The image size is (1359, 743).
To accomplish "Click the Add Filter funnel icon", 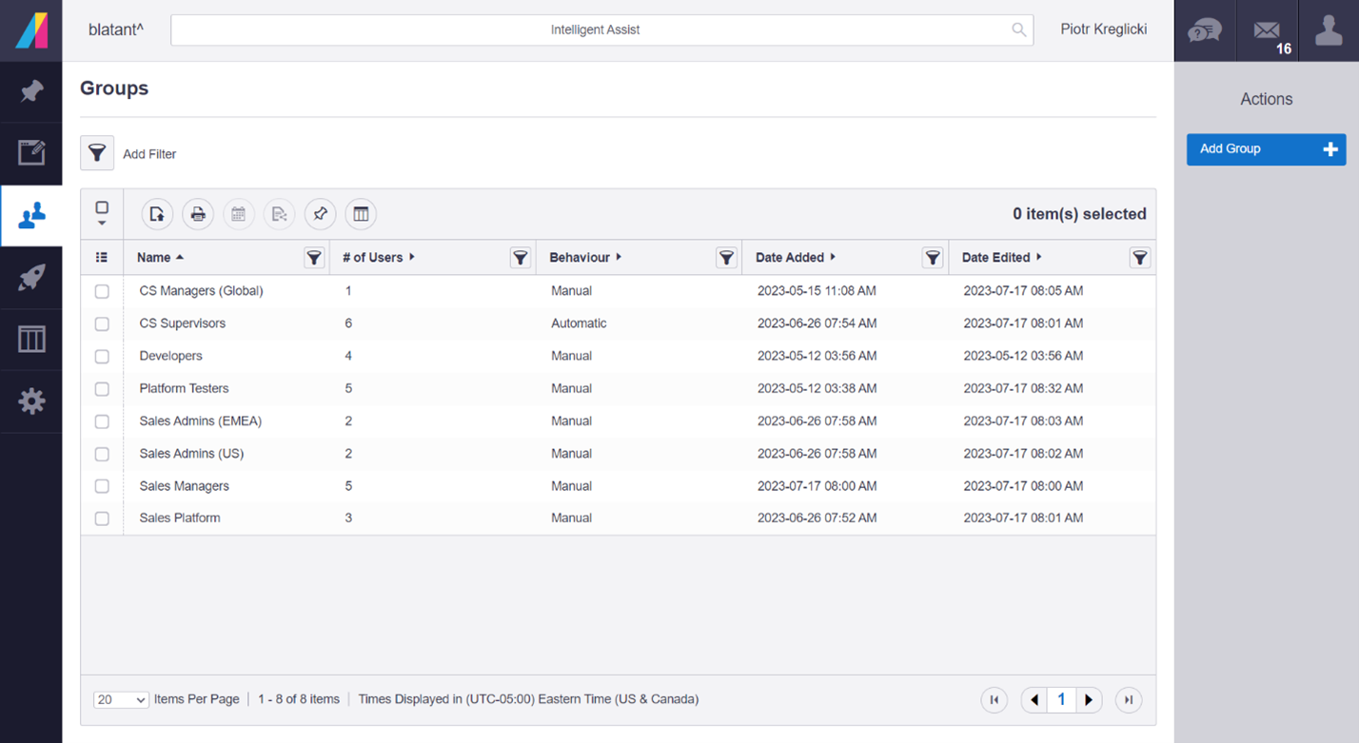I will coord(97,153).
